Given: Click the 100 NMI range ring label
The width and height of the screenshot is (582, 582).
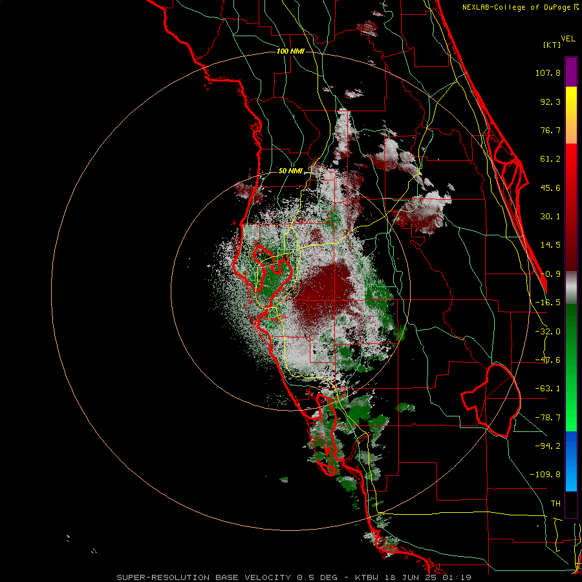Looking at the screenshot, I should 290,51.
